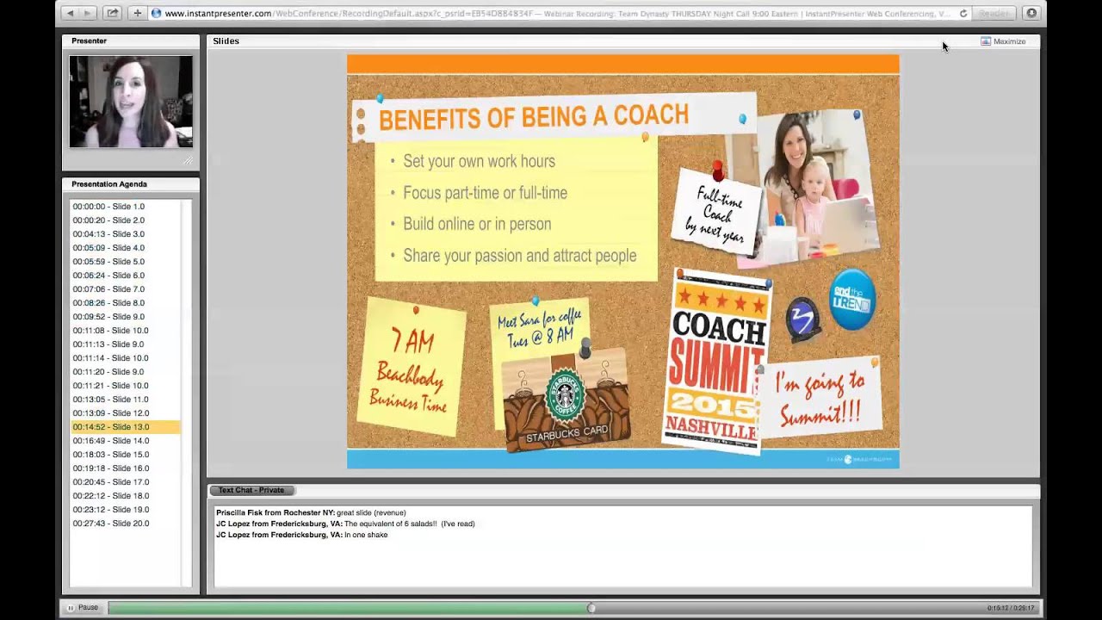Reload the page with the refresh icon
1102x620 pixels.
coord(963,14)
